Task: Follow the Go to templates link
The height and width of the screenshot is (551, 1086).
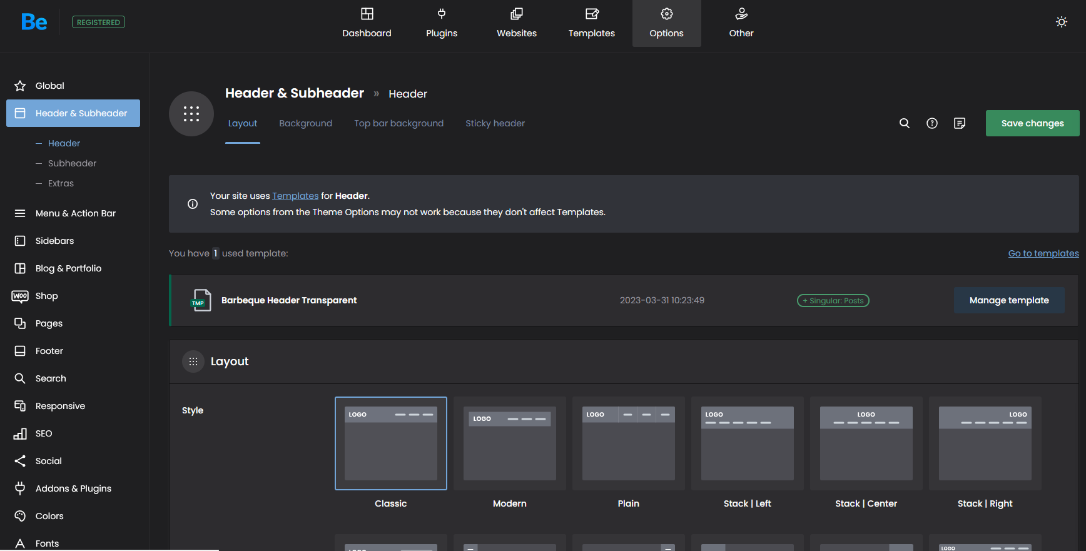Action: (x=1043, y=253)
